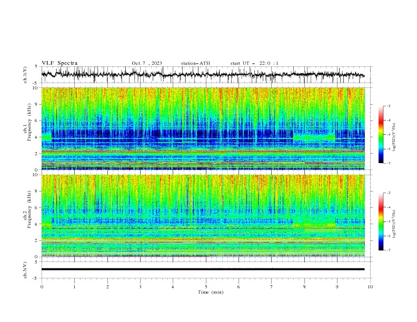Click the "ch.3(V)" waveform axis label
417x322 pixels.
[25, 270]
